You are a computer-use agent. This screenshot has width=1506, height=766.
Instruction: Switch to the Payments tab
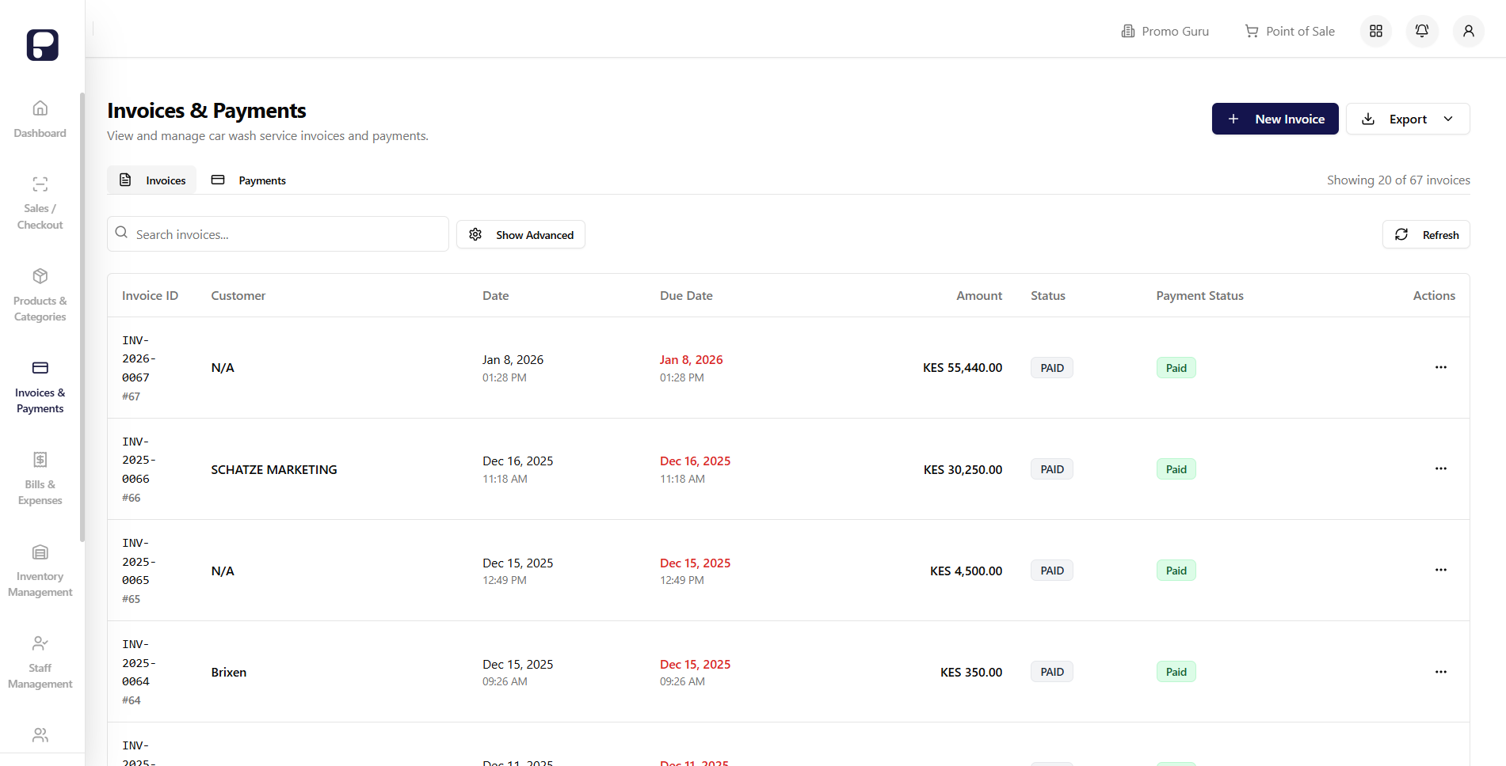[x=248, y=180]
